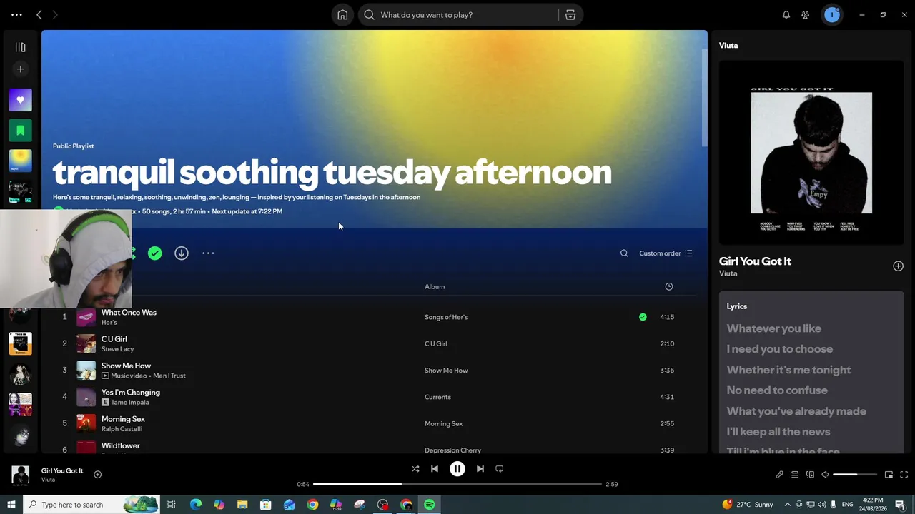Skip to the previous track
Image resolution: width=915 pixels, height=514 pixels.
pyautogui.click(x=435, y=469)
